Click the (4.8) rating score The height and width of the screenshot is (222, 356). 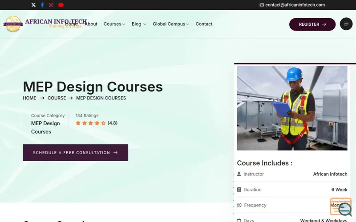pyautogui.click(x=113, y=123)
